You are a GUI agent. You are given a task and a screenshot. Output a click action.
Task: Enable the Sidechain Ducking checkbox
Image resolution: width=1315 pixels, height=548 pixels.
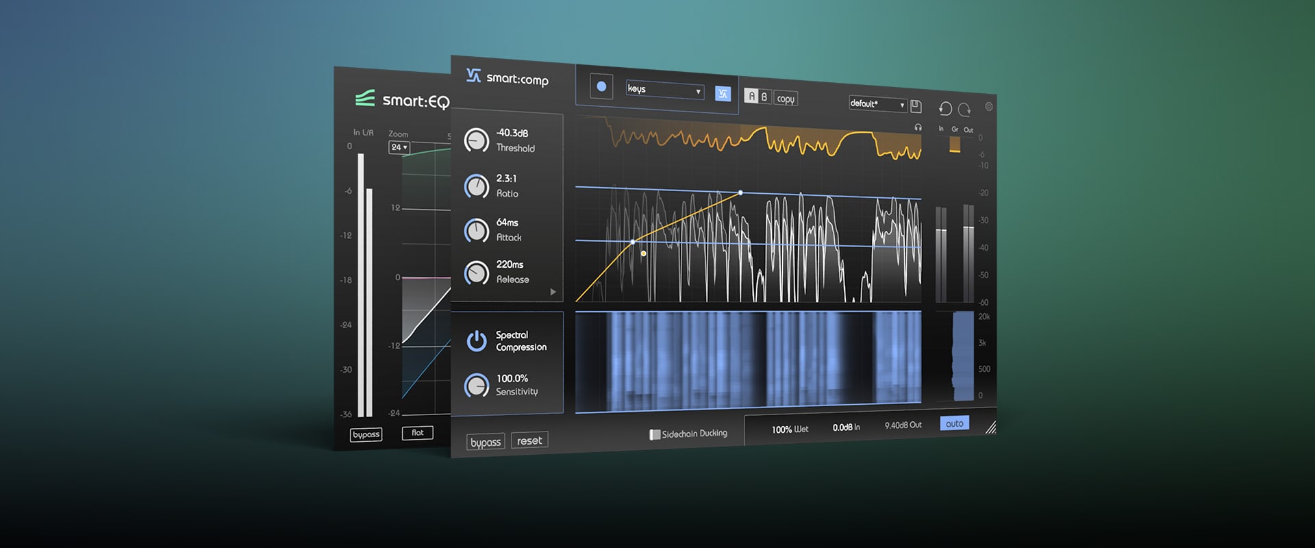point(655,434)
